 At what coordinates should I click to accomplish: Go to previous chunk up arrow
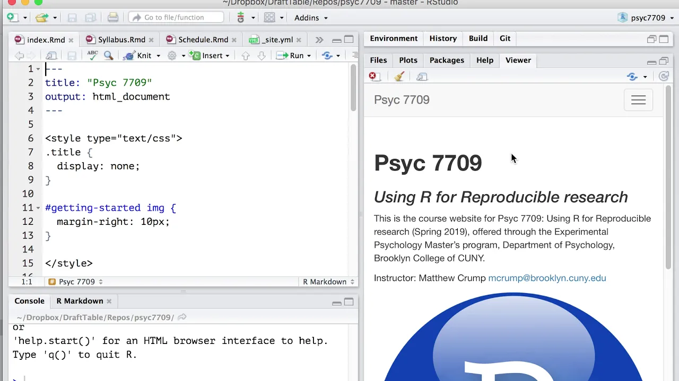245,56
